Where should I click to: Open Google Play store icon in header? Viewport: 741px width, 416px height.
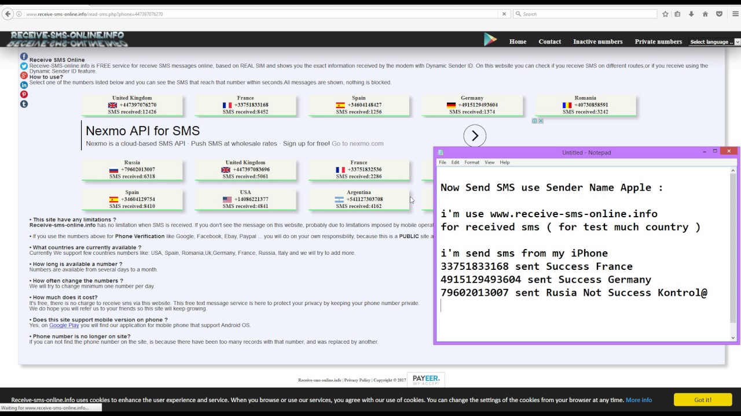coord(490,39)
